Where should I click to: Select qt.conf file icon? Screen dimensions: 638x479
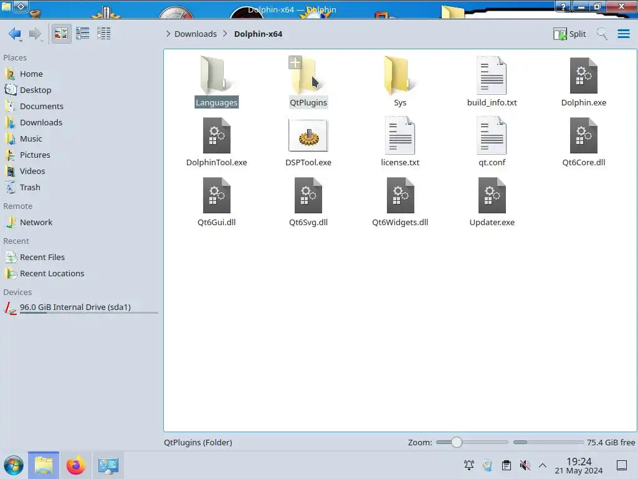(492, 135)
